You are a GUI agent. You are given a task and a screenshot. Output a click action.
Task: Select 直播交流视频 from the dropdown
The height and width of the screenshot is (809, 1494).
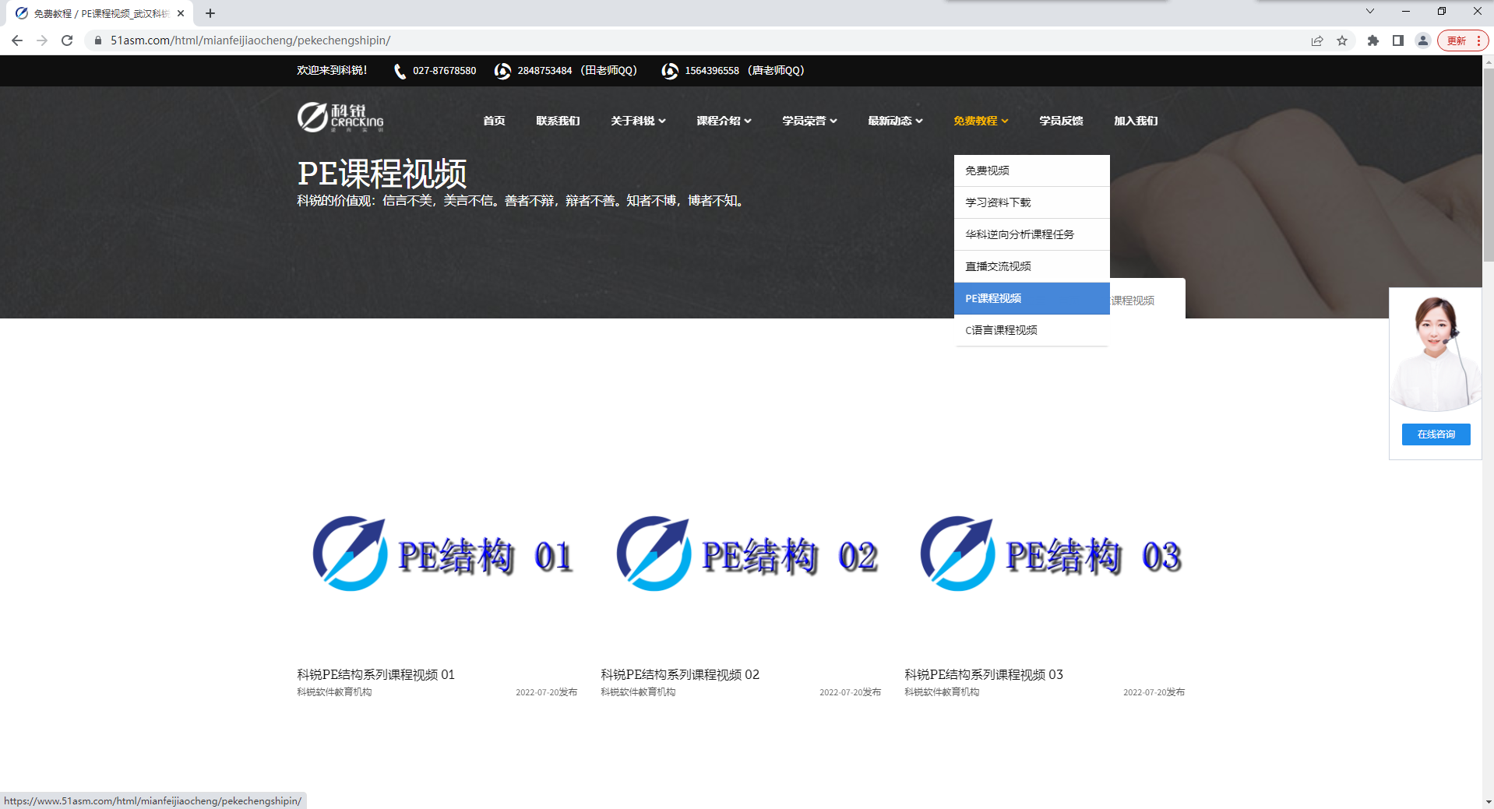pyautogui.click(x=1031, y=266)
